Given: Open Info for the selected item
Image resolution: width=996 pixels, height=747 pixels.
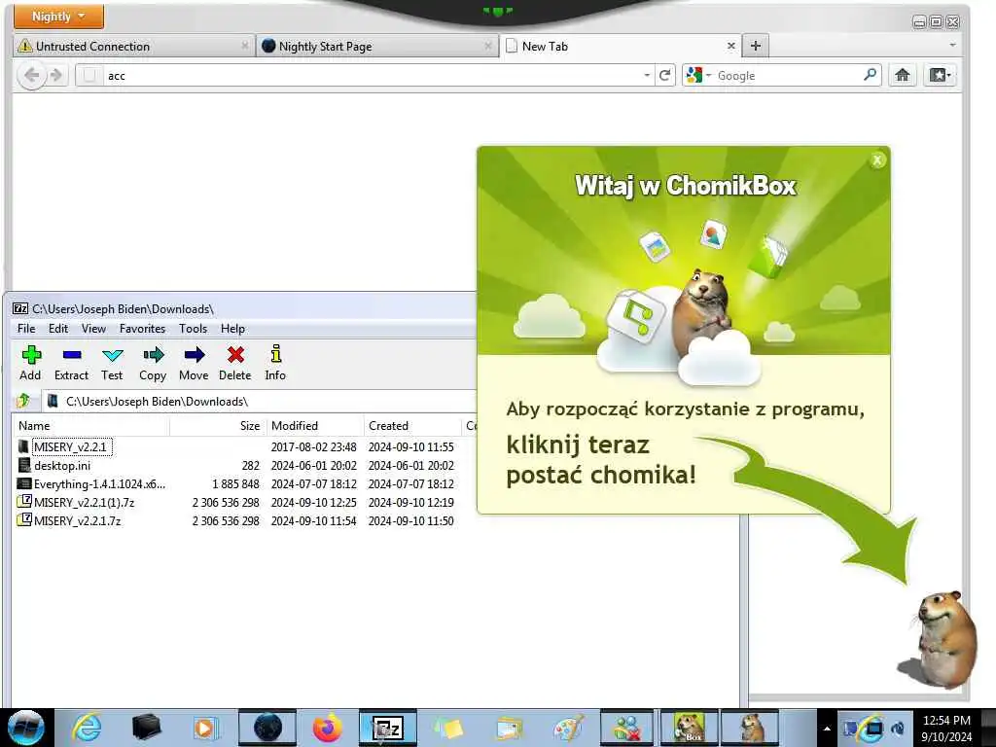Looking at the screenshot, I should 275,363.
